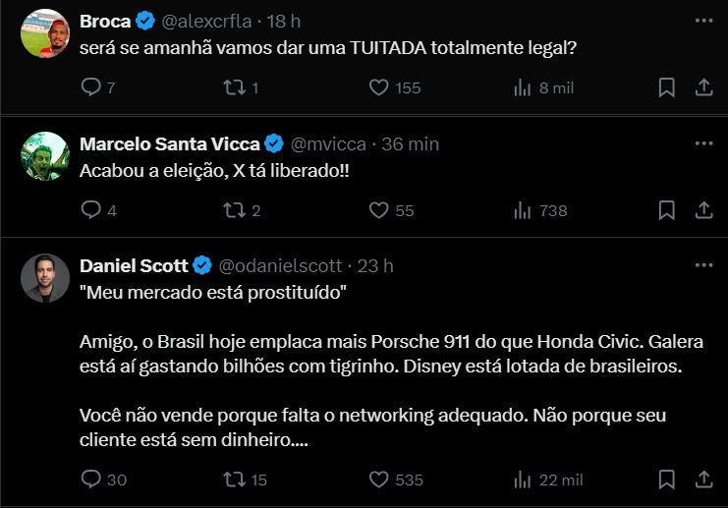The image size is (728, 508).
Task: Reply to Broca's tweet
Action: click(x=90, y=87)
